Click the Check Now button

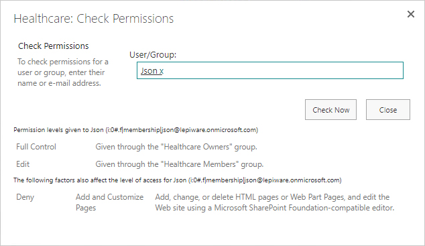[330, 110]
